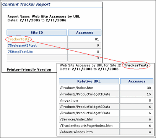This screenshot has height=138, width=156.
Task: Open the TrackerTests site ID link
Action: point(18,39)
